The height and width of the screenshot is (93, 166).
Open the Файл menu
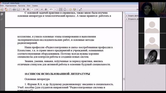[x=2, y=6]
